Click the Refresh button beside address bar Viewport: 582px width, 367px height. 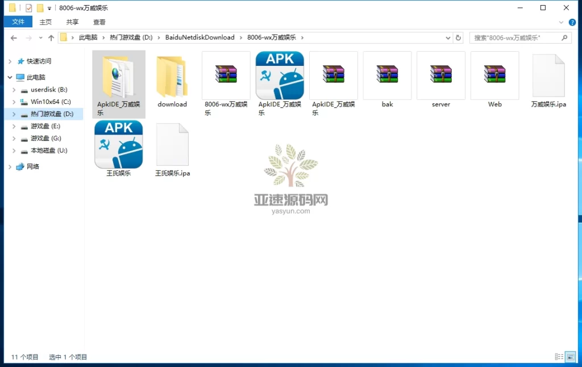pyautogui.click(x=459, y=37)
